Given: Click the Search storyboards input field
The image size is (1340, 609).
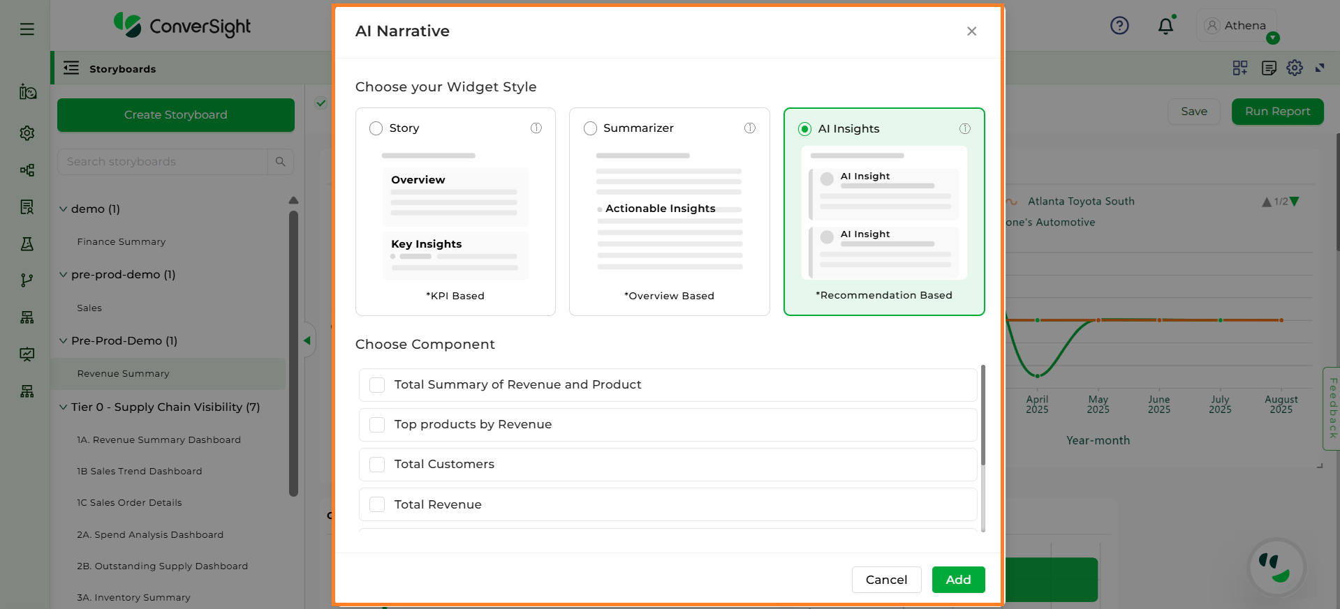Looking at the screenshot, I should (163, 162).
